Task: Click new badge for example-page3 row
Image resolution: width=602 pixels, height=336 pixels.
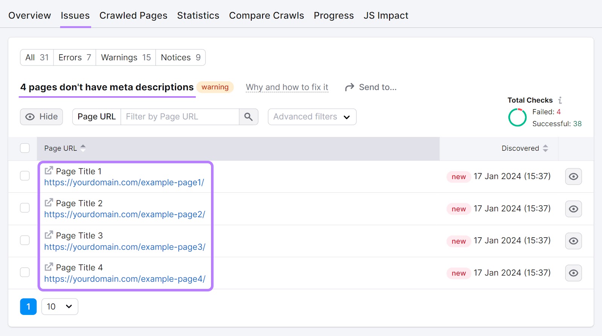Action: coord(459,241)
